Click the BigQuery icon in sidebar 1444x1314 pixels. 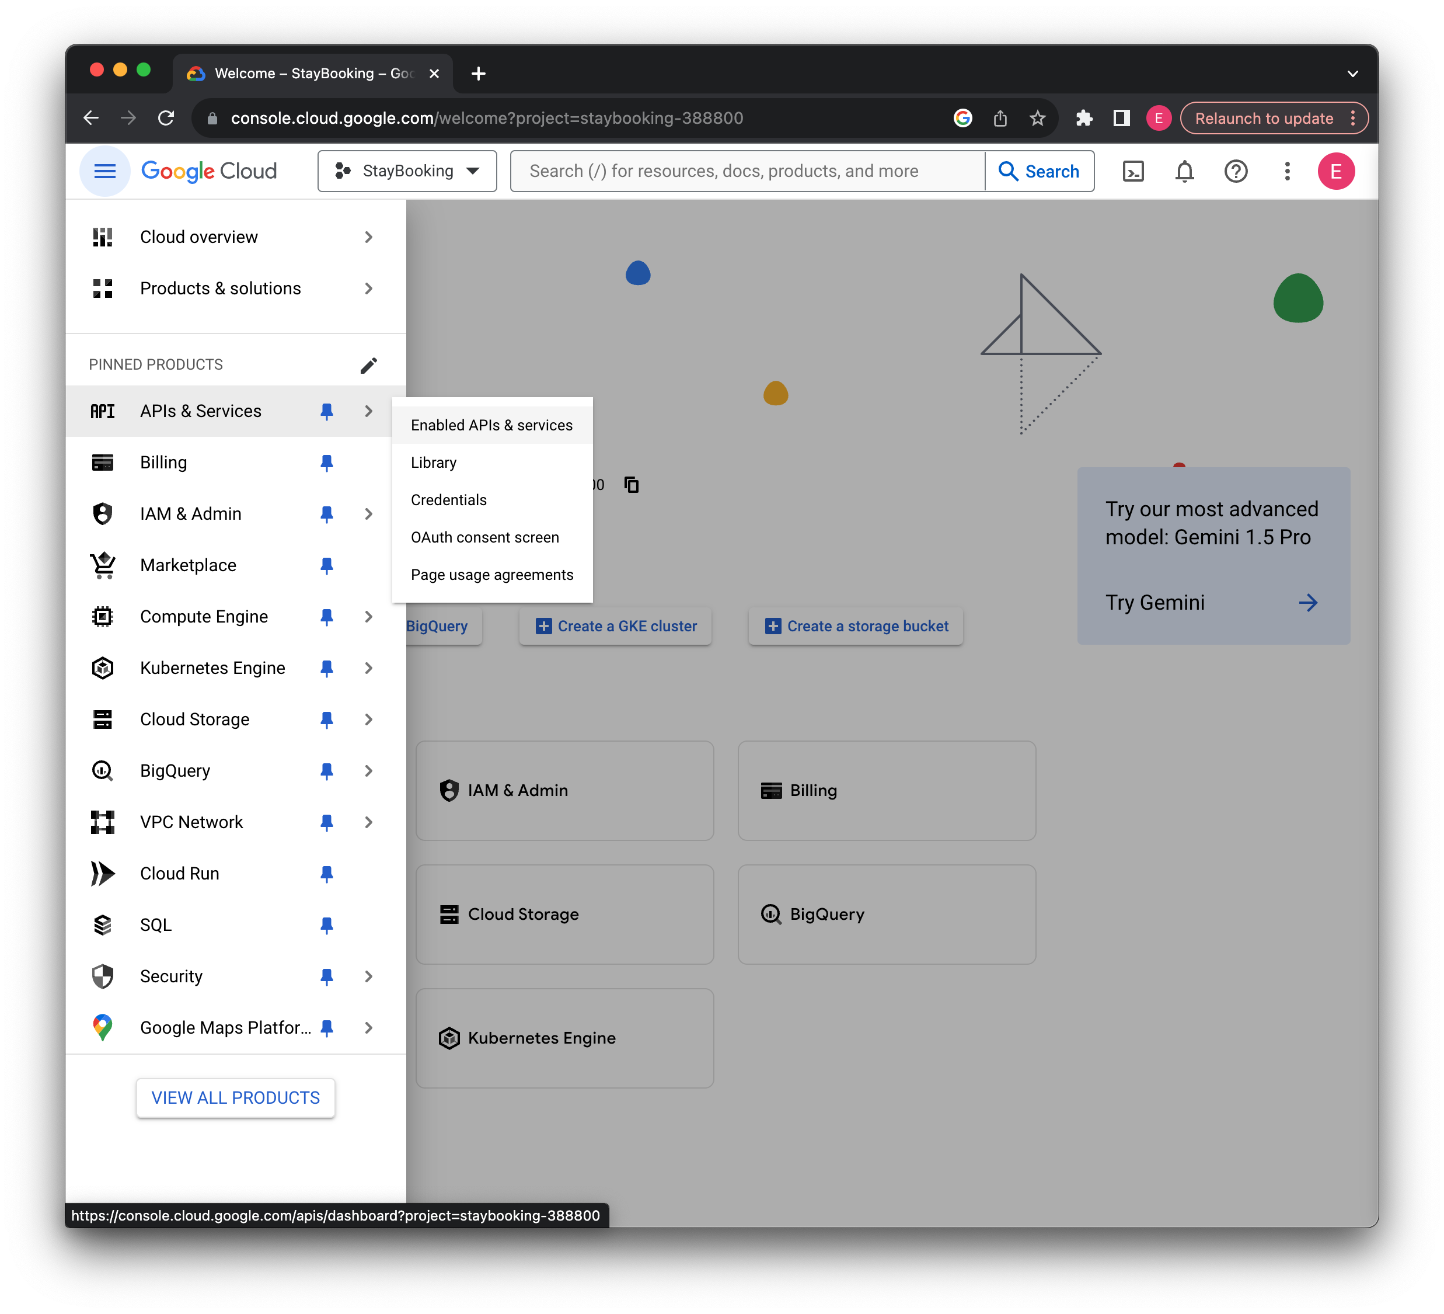103,770
